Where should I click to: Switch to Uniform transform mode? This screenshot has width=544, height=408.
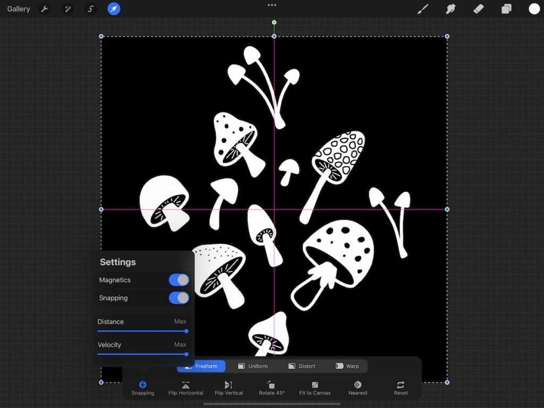pyautogui.click(x=253, y=366)
